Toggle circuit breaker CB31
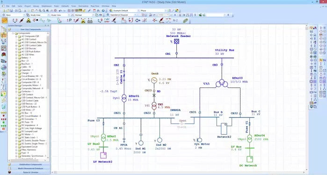Image resolution: width=327 pixels, height=175 pixels. (x=200, y=112)
